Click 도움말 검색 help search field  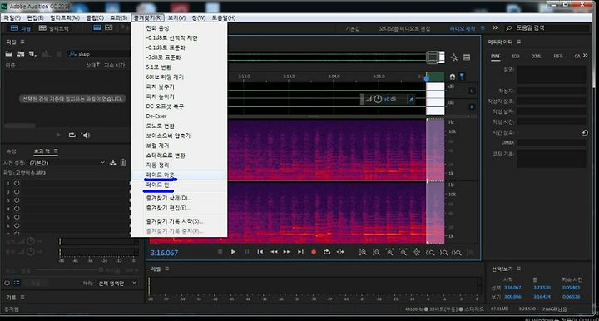[547, 28]
